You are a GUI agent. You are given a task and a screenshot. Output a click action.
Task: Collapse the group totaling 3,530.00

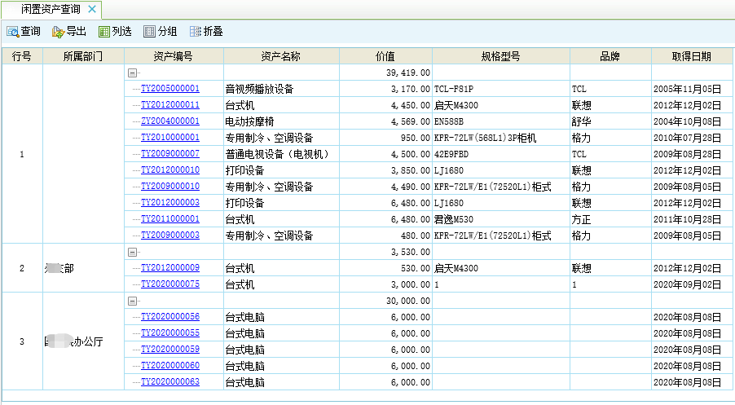tap(132, 252)
